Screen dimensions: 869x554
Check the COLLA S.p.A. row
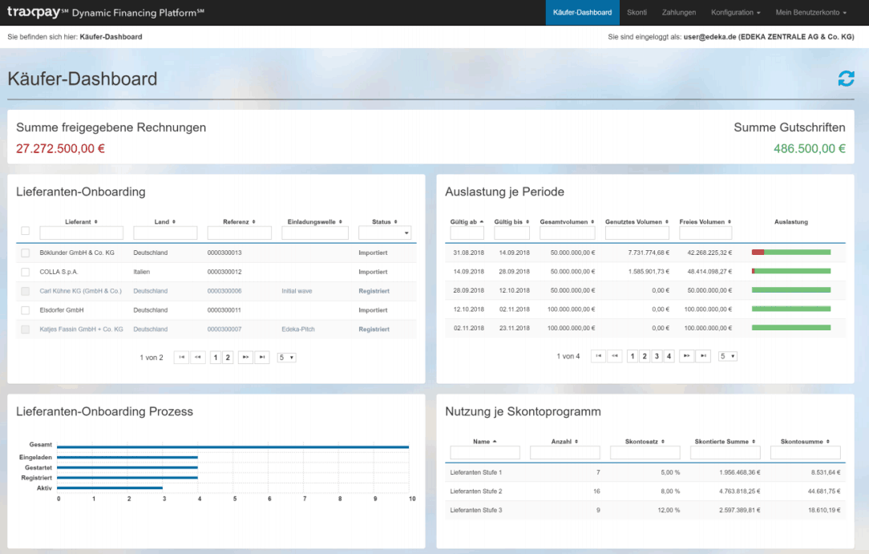[x=26, y=272]
